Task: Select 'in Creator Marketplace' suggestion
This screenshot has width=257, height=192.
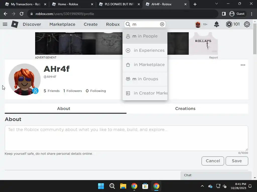Action: click(x=145, y=93)
